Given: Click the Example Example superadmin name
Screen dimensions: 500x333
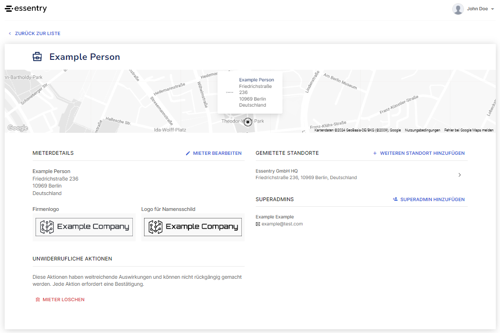Looking at the screenshot, I should [275, 217].
